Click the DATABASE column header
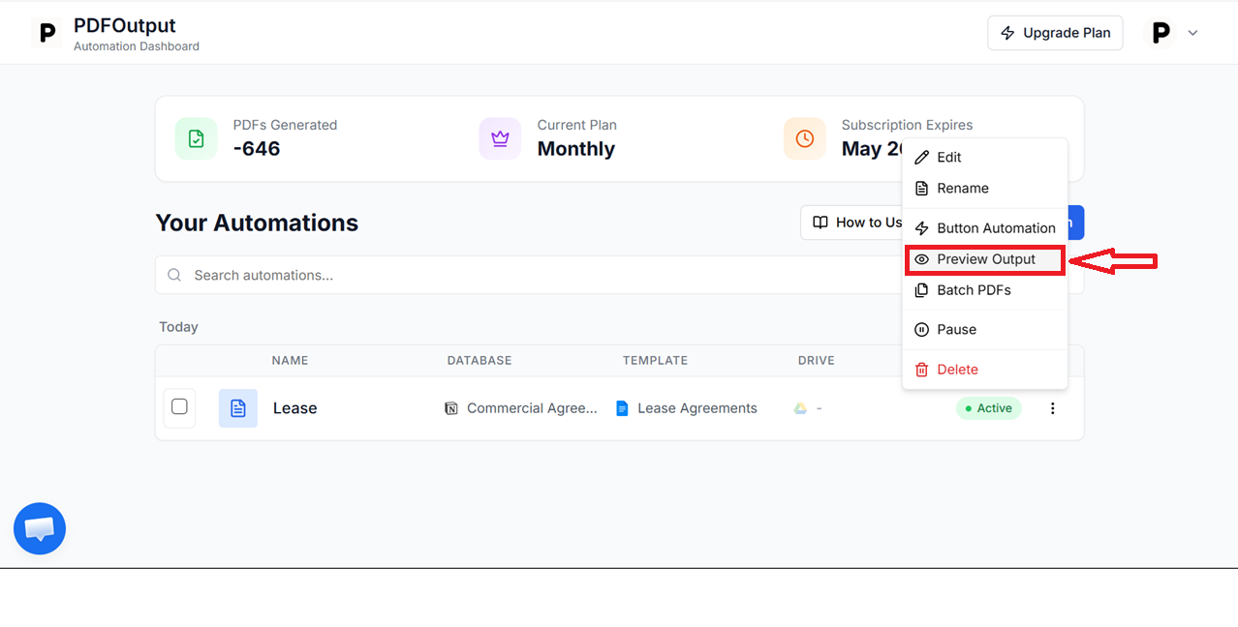Image resolution: width=1238 pixels, height=627 pixels. tap(480, 360)
